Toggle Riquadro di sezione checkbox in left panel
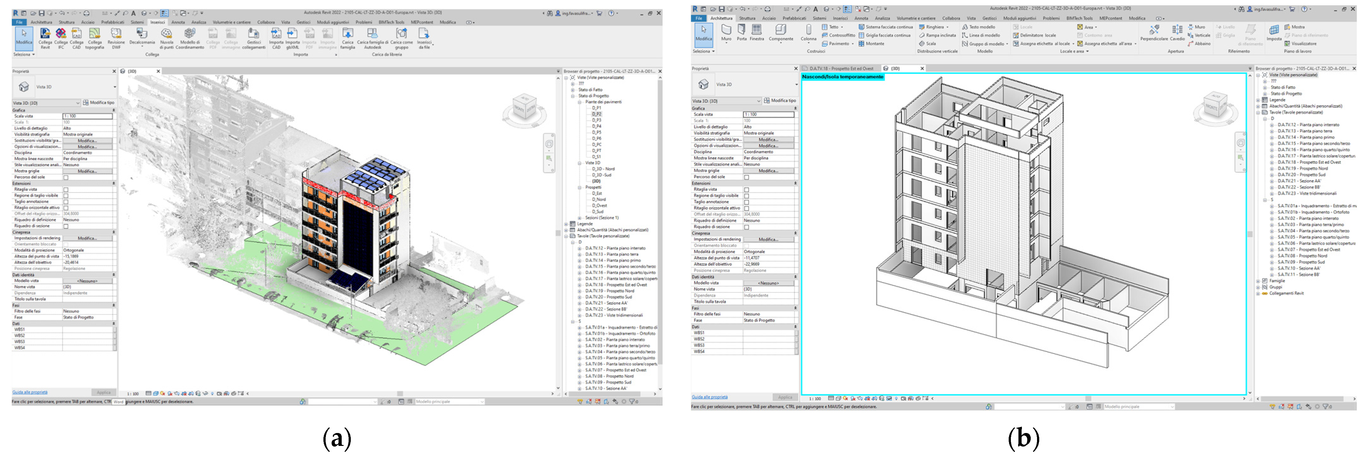The width and height of the screenshot is (1368, 461). (x=66, y=226)
